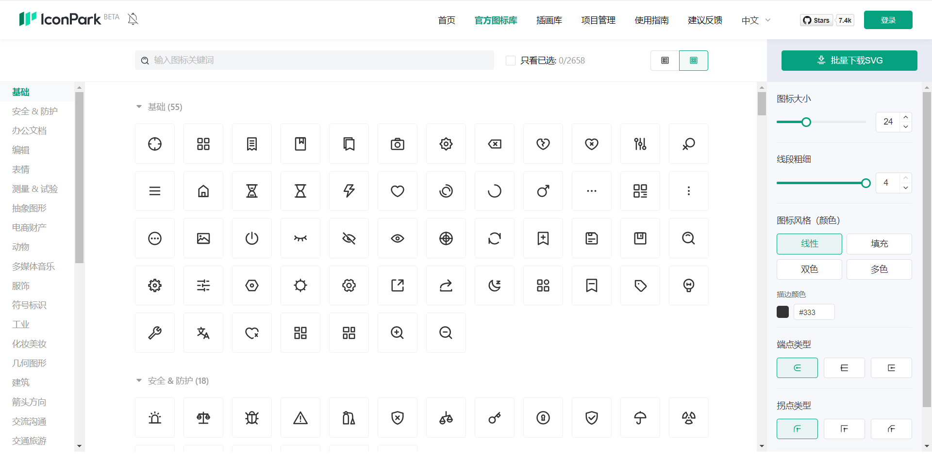
Task: Choose the radiation hazard icon
Action: [x=689, y=418]
